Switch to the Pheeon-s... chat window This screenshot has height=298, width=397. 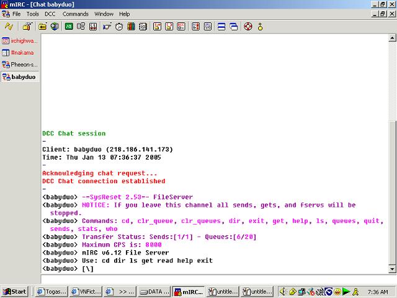[x=20, y=65]
